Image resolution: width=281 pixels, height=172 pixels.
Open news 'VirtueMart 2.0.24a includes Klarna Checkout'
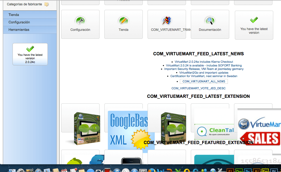(x=204, y=62)
